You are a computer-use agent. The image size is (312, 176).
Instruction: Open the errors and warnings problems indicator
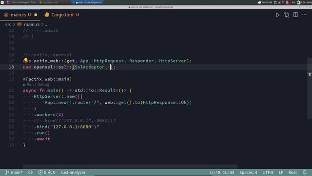click(x=47, y=173)
